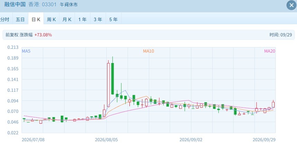
Task: Select the 日K tab
Action: coord(36,19)
